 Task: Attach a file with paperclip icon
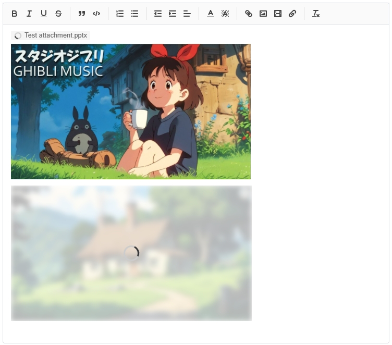[x=292, y=14]
